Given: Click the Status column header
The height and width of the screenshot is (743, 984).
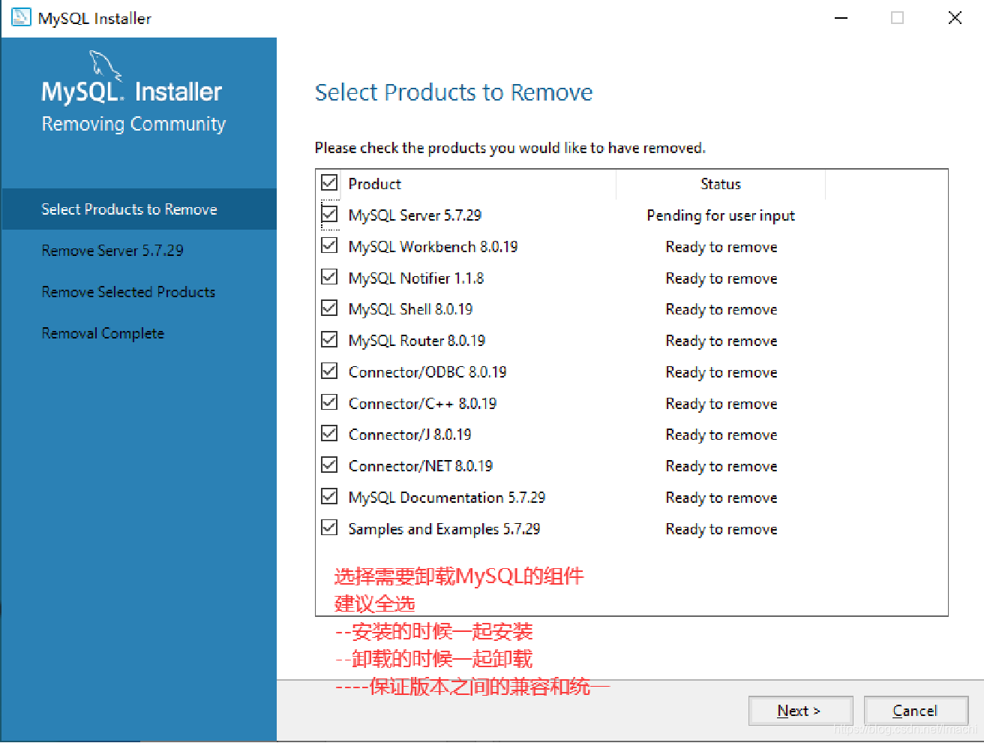Looking at the screenshot, I should (720, 183).
